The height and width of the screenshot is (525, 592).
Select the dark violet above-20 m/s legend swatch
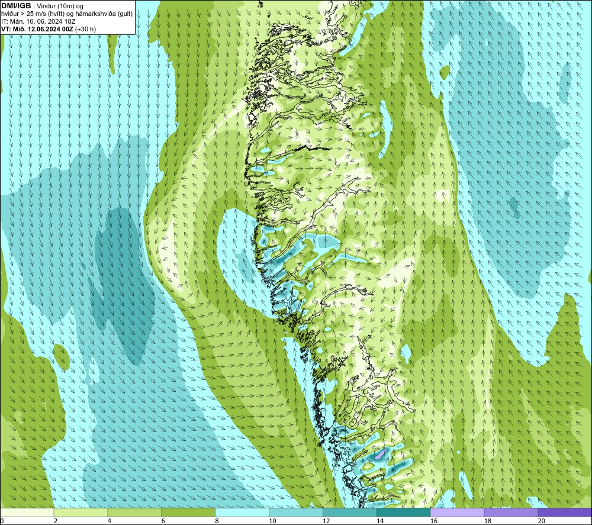pyautogui.click(x=565, y=512)
